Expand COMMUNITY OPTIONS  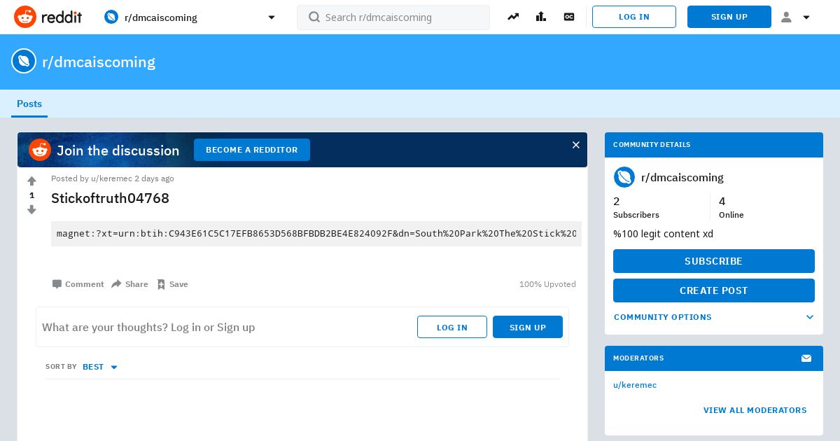tap(714, 317)
